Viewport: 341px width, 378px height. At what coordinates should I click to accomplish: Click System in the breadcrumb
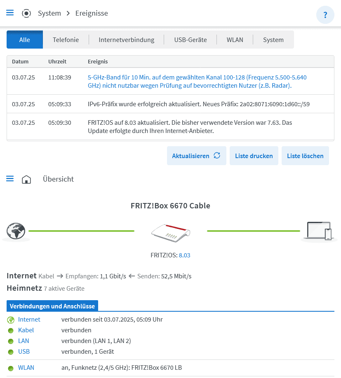[49, 13]
